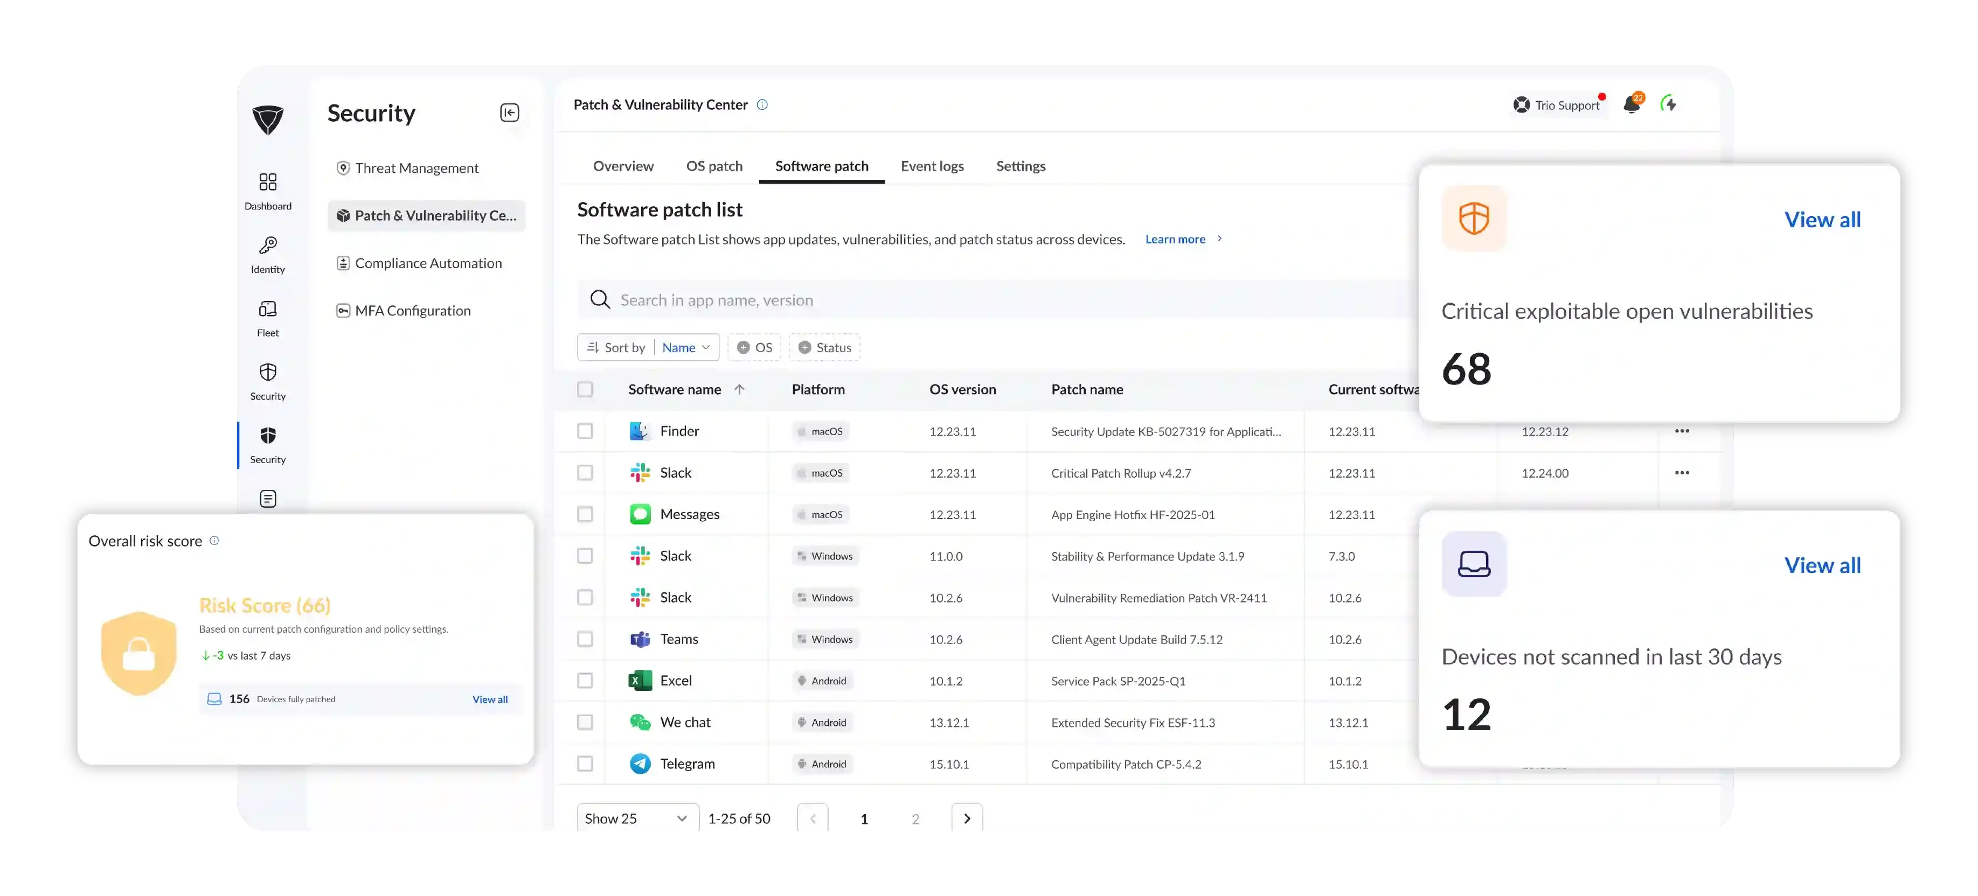Image resolution: width=1978 pixels, height=896 pixels.
Task: Open Patch & Vulnerability Center menu item
Action: click(426, 215)
